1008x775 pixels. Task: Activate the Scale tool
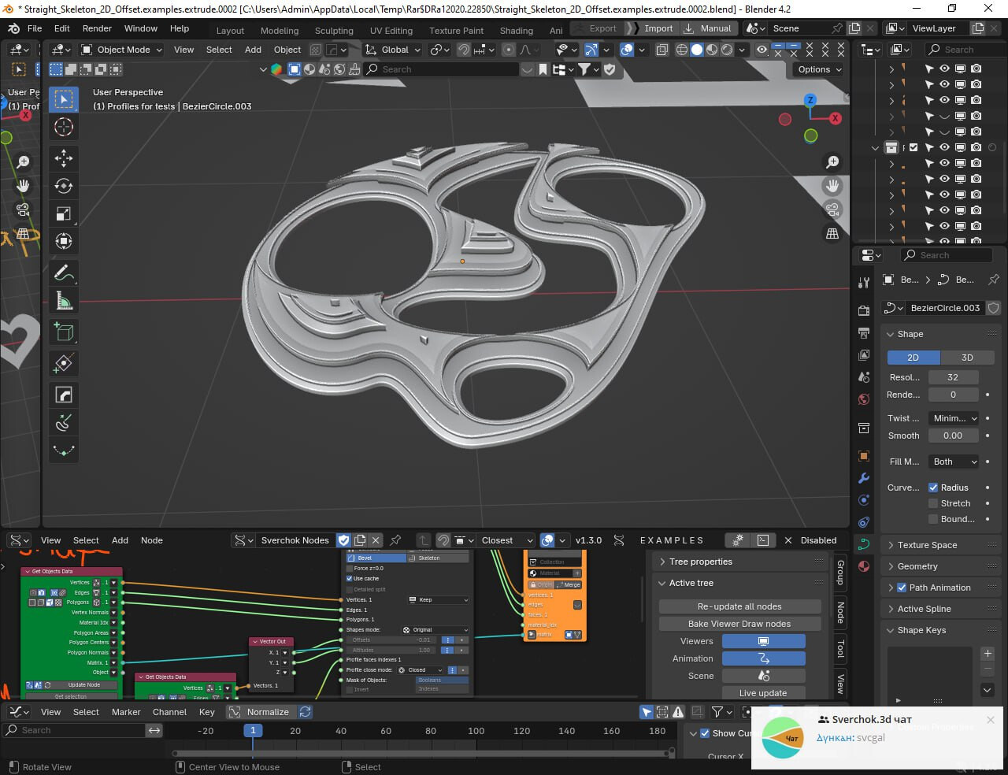click(64, 213)
